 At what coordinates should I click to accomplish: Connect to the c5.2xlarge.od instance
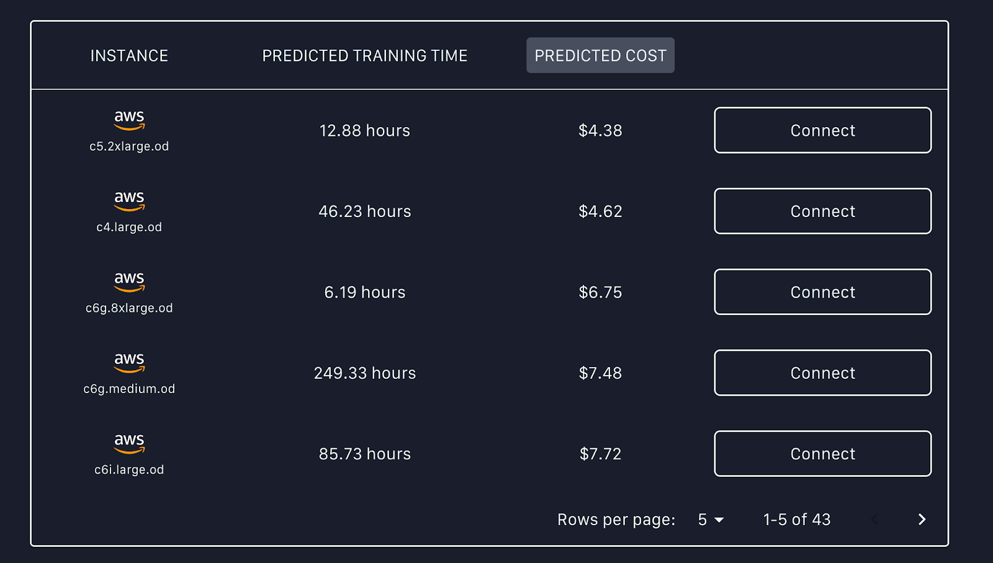coord(822,130)
